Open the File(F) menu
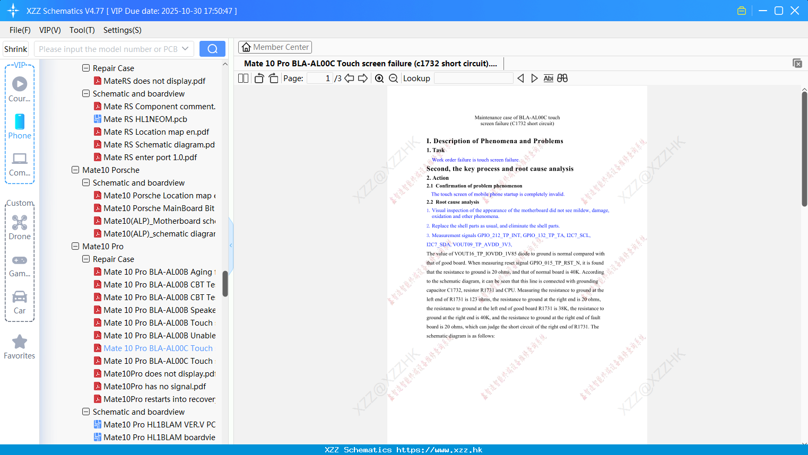 (20, 30)
